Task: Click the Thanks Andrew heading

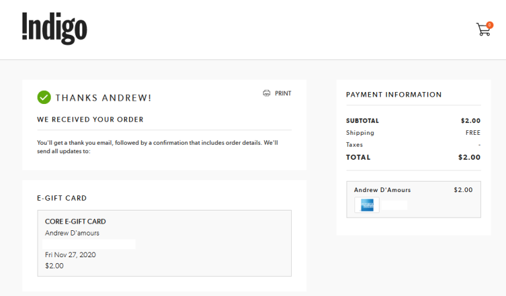Action: pyautogui.click(x=103, y=98)
